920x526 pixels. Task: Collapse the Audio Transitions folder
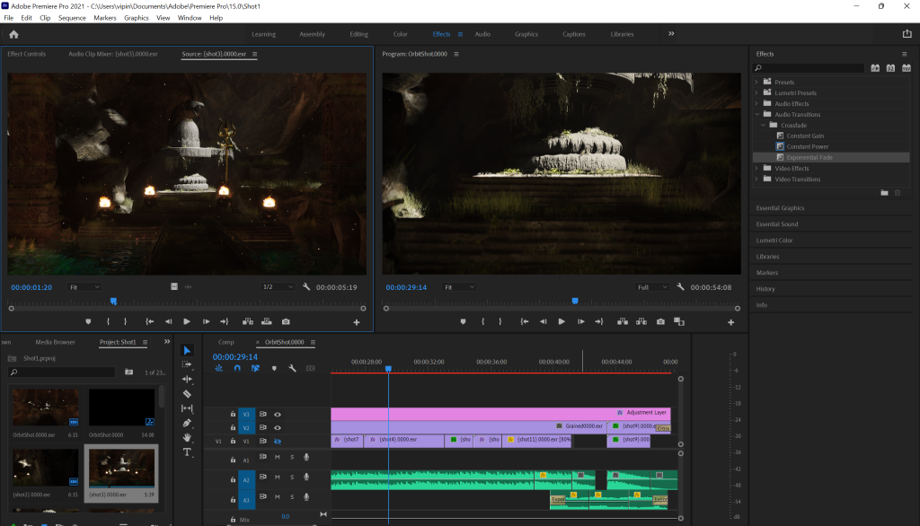pos(756,114)
